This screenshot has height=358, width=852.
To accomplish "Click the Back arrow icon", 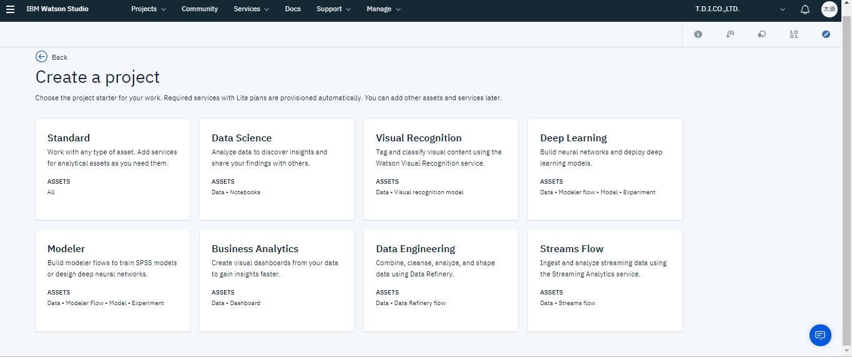I will [x=41, y=57].
